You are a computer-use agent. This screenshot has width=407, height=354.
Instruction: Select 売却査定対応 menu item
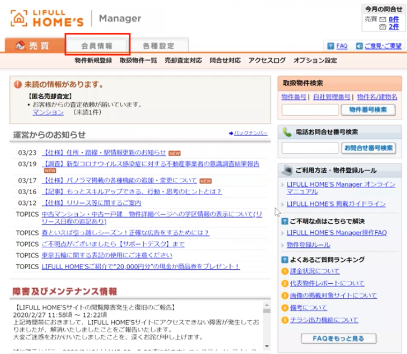(x=183, y=60)
